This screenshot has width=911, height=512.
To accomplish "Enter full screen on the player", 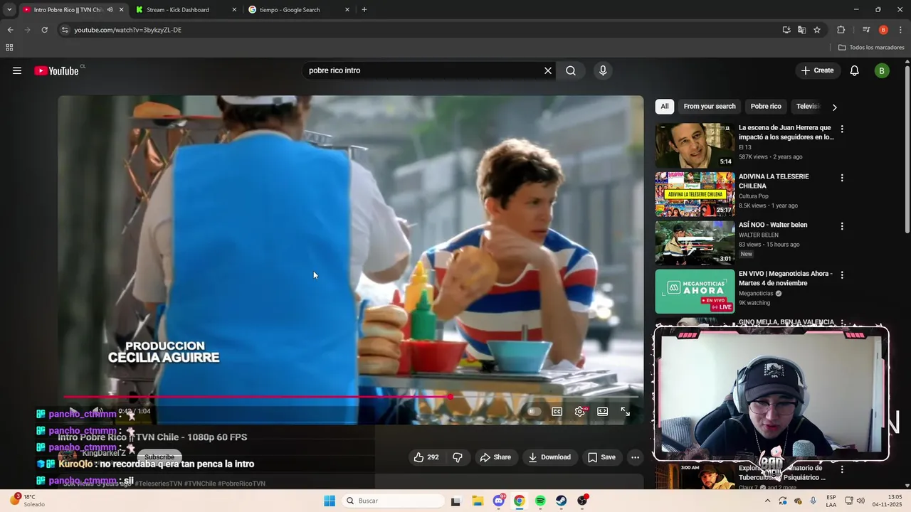I will (x=625, y=411).
